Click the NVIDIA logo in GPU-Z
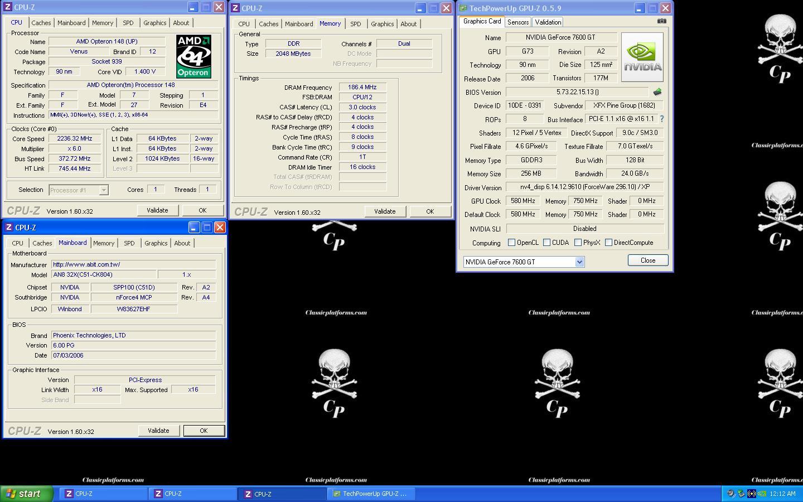 click(x=642, y=57)
